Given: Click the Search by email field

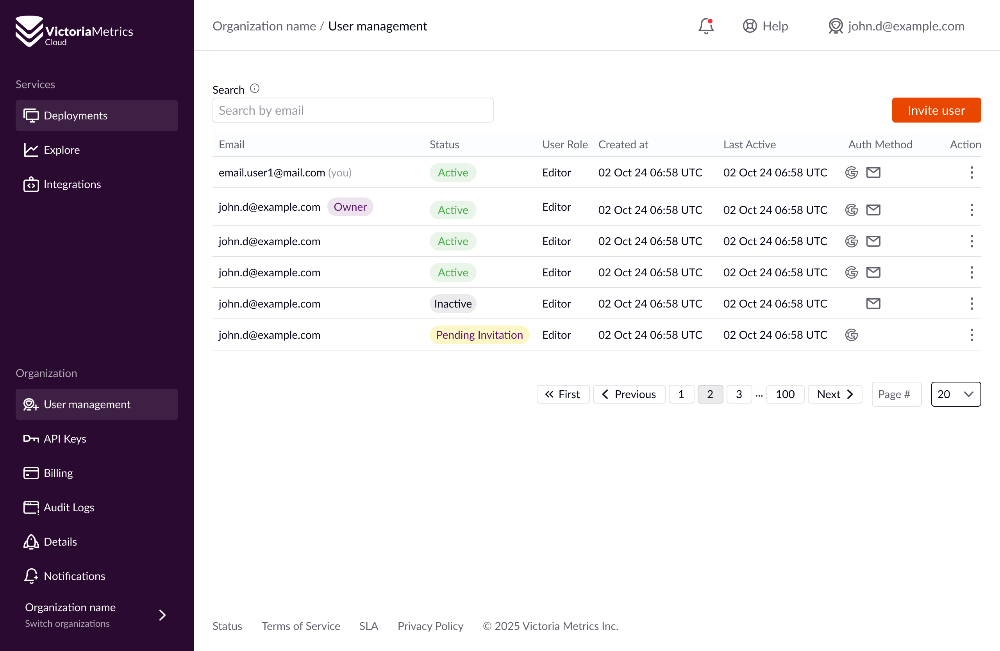Looking at the screenshot, I should pos(353,110).
